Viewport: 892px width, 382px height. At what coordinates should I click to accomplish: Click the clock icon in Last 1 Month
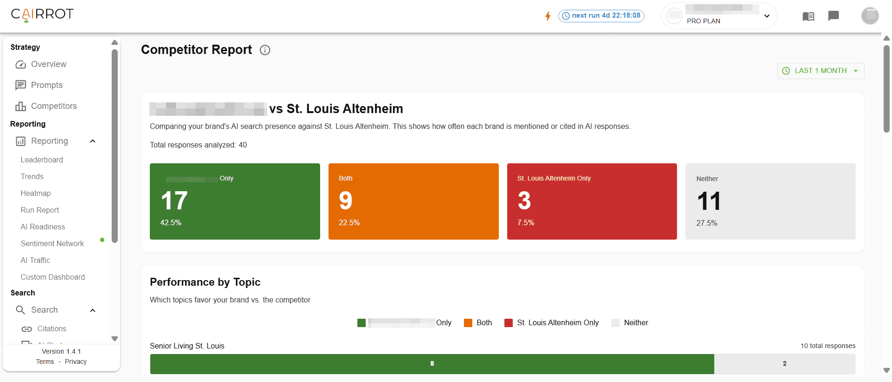(786, 71)
